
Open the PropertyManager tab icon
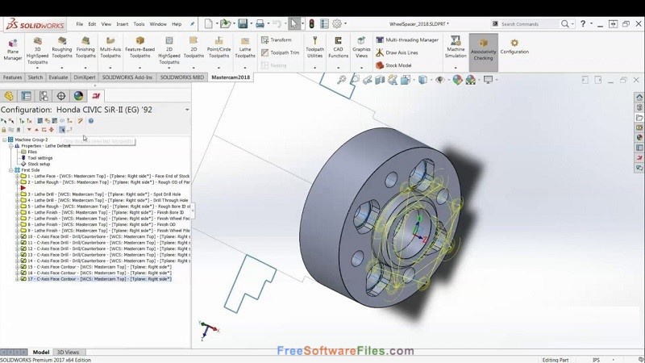(27, 96)
